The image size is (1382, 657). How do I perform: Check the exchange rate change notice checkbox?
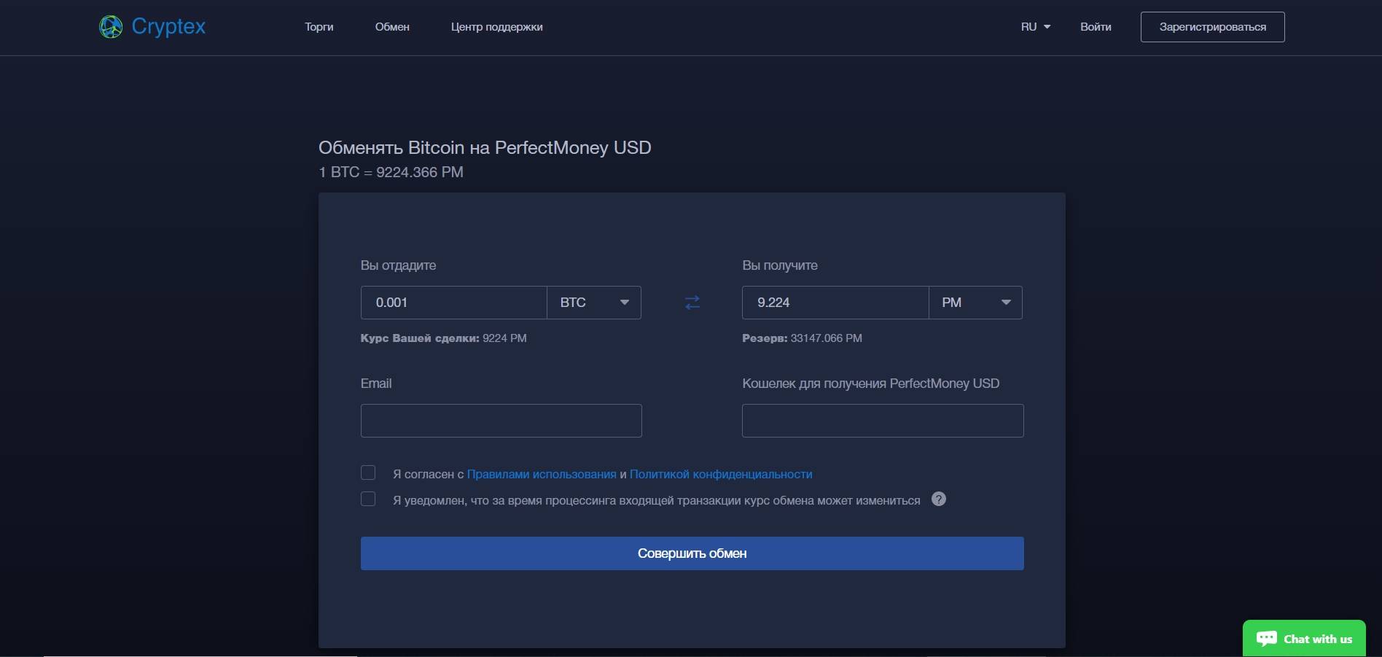click(x=368, y=499)
